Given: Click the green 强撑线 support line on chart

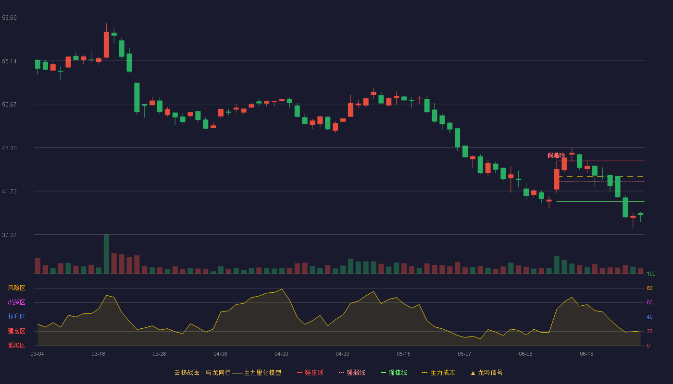Looking at the screenshot, I should tap(600, 201).
